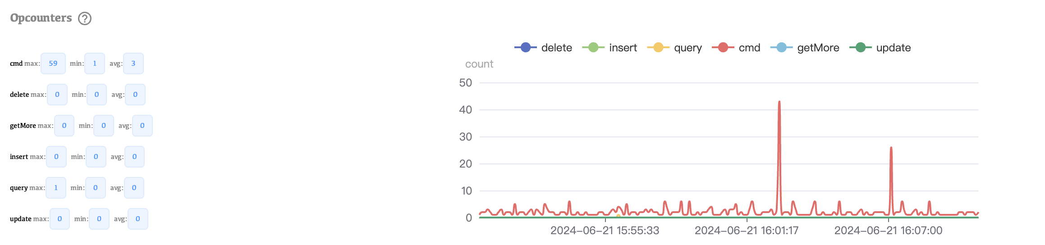Click the tallest cmd spike near 16:01

click(x=779, y=103)
